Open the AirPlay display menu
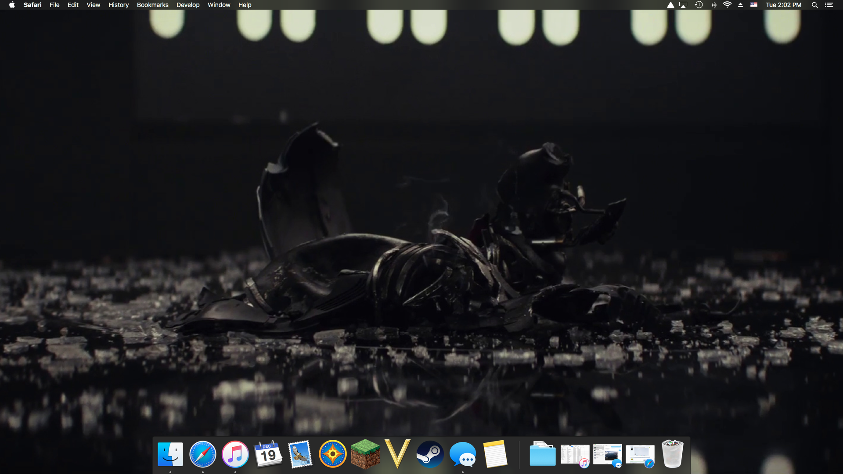This screenshot has height=474, width=843. pyautogui.click(x=683, y=5)
